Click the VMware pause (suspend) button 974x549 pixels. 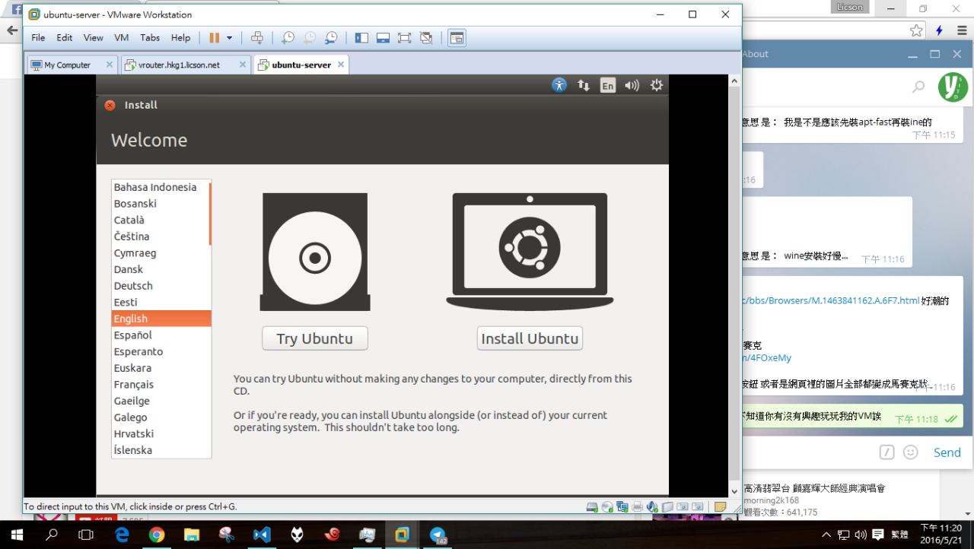pos(214,38)
